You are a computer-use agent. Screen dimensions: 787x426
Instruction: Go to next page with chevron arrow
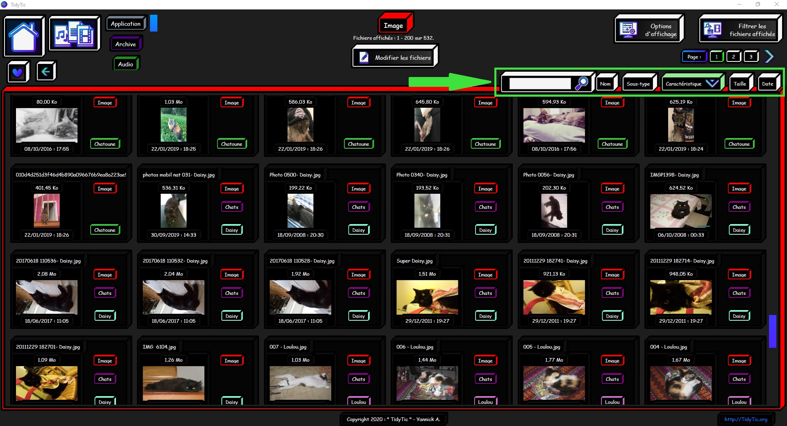tap(769, 57)
